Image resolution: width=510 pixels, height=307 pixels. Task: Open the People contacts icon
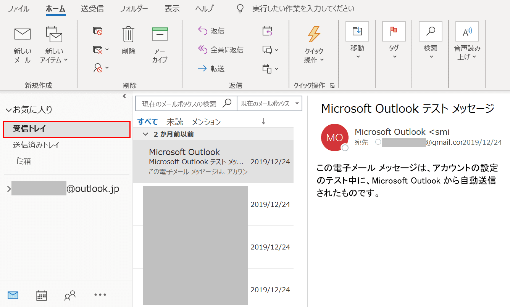click(x=70, y=295)
